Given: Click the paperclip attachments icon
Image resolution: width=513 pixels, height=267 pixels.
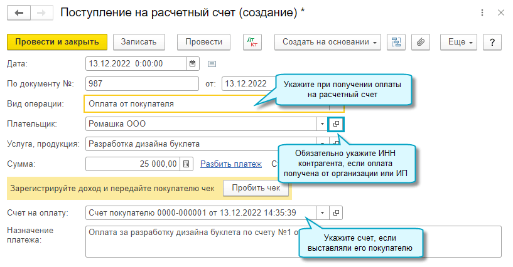Looking at the screenshot, I should coord(420,42).
